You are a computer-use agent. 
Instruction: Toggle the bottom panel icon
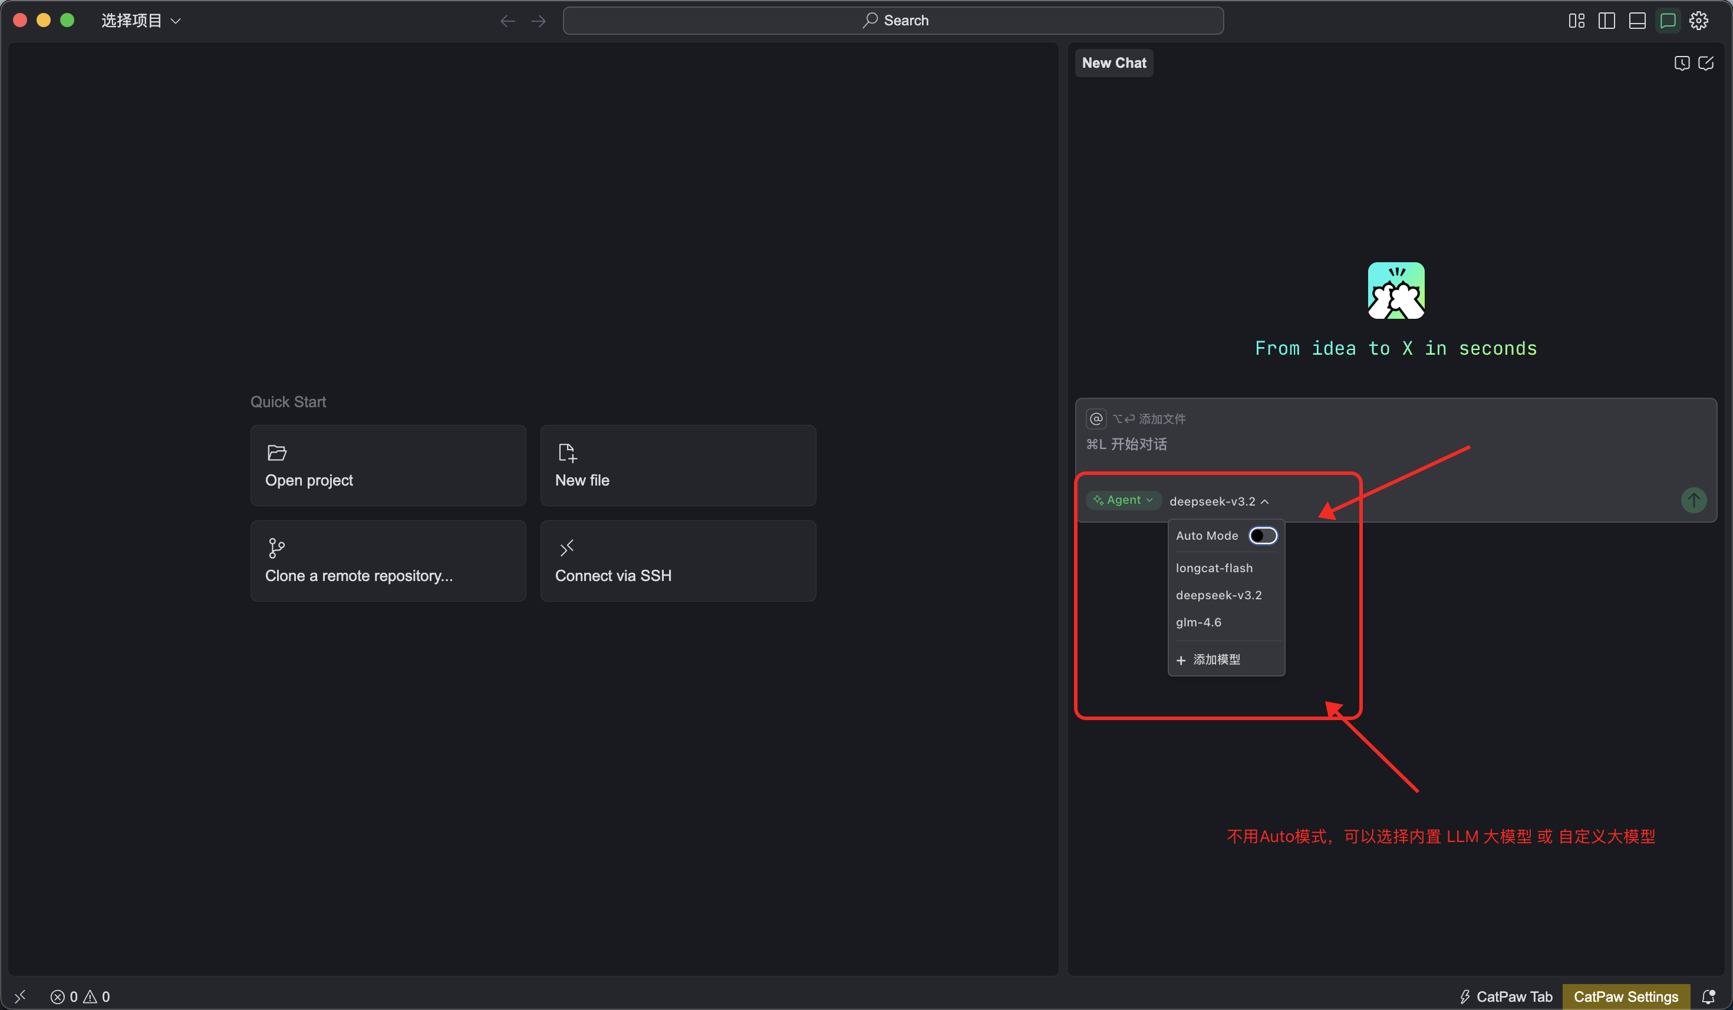1637,21
